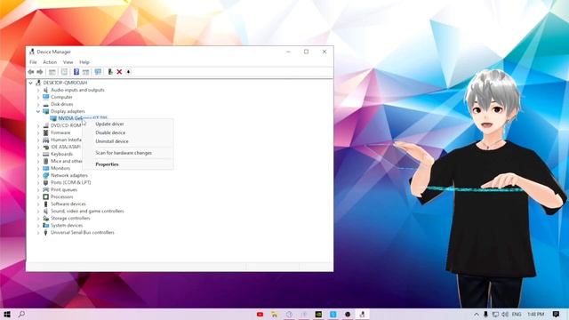This screenshot has width=569, height=320.
Task: Expand the Software devices arrow
Action: coord(38,204)
